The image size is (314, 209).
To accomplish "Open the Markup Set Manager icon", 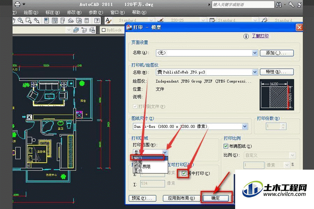I will tap(79, 21).
